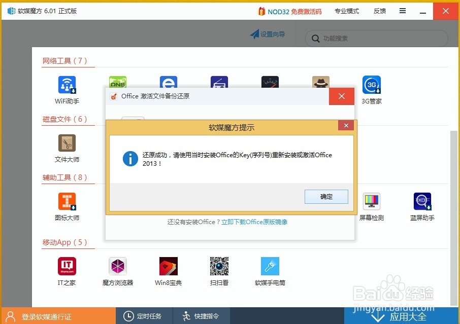The image size is (460, 324).
Task: Select 移动App (5) category heading
Action: [x=65, y=242]
